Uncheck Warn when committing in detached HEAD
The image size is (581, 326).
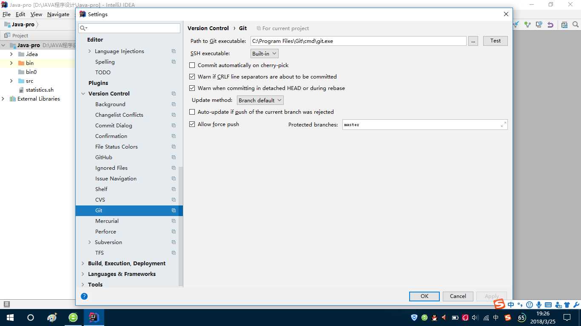click(192, 88)
